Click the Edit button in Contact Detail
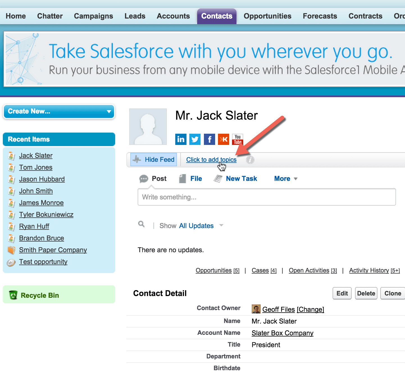 click(342, 293)
